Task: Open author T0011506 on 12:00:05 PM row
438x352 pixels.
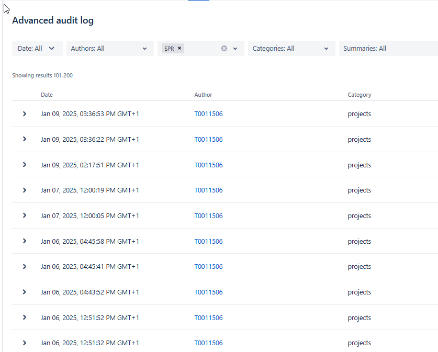Action: pyautogui.click(x=208, y=216)
